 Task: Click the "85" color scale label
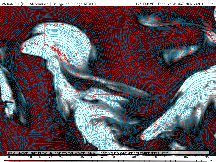point(186,157)
